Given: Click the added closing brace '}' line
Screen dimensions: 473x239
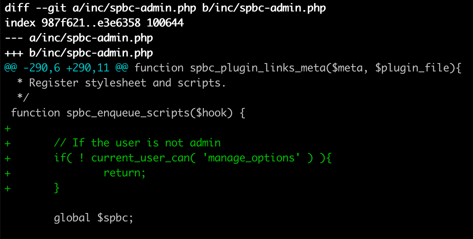Looking at the screenshot, I should (x=57, y=188).
